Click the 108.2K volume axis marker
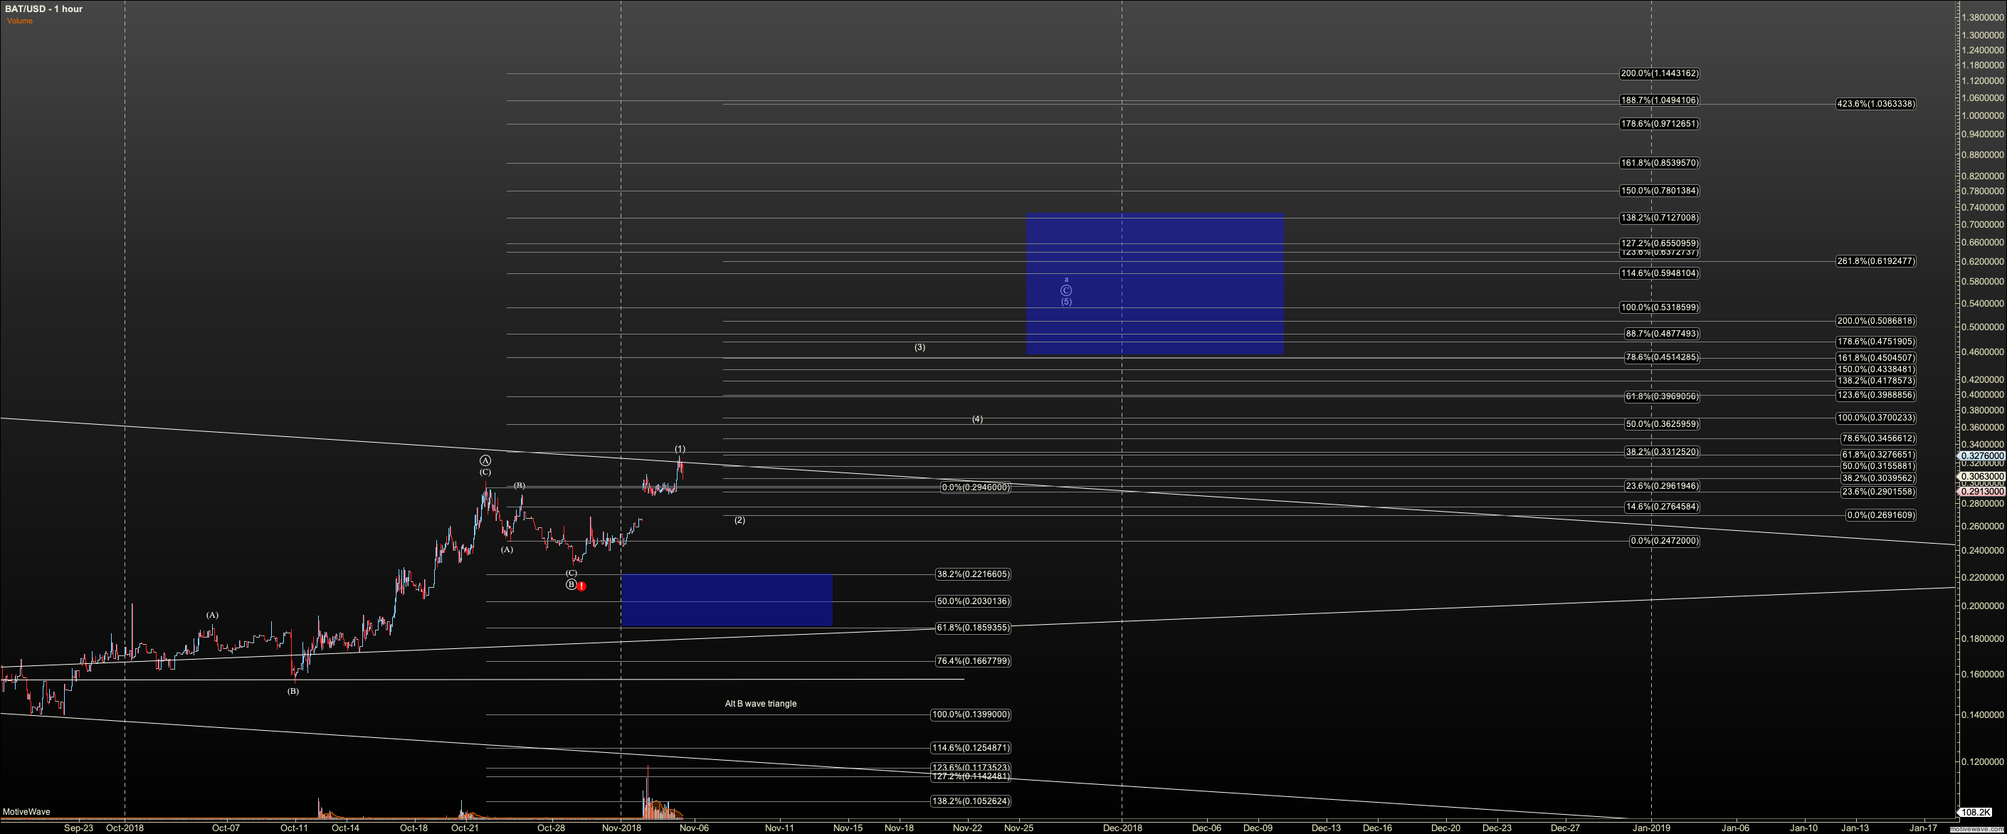The image size is (2007, 834). 1976,812
